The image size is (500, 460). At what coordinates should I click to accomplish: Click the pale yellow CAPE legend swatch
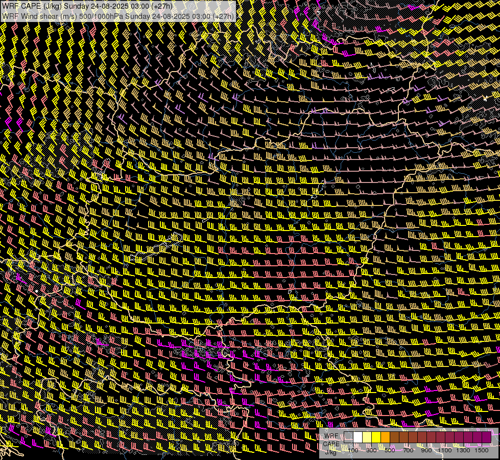[x=367, y=438]
